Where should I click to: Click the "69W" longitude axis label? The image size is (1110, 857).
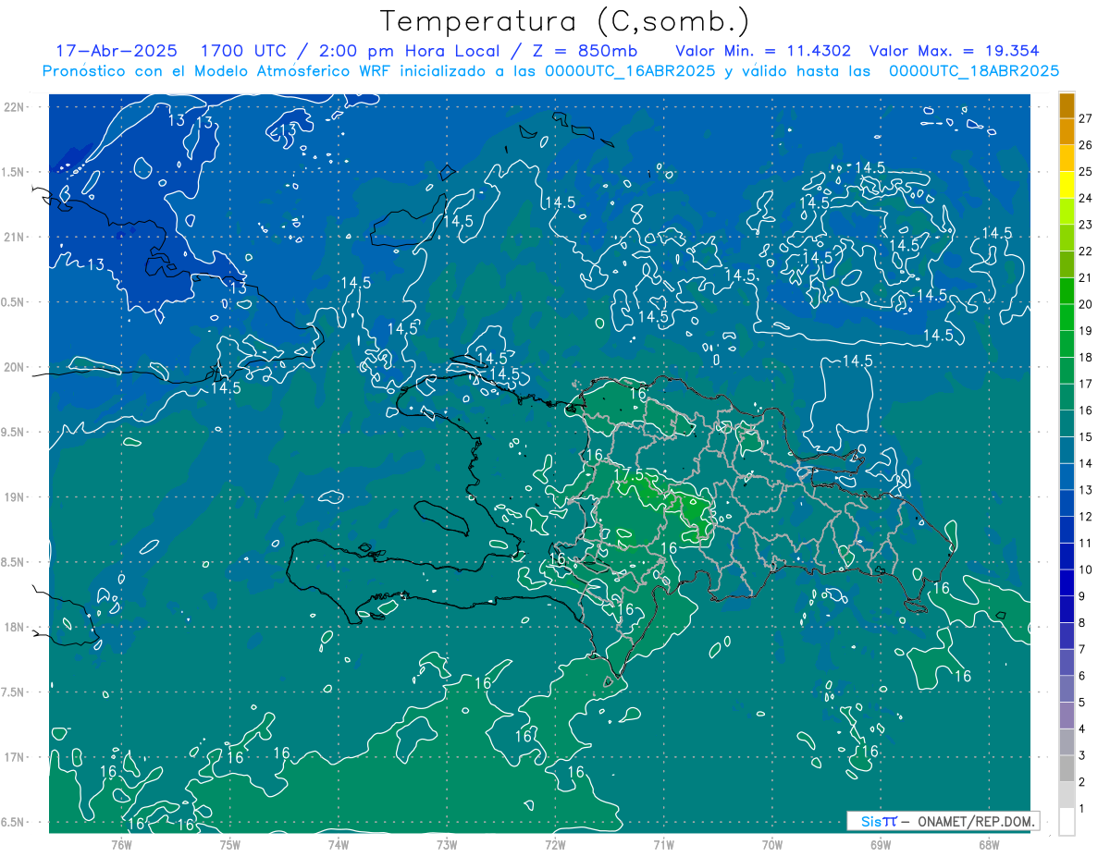click(881, 844)
